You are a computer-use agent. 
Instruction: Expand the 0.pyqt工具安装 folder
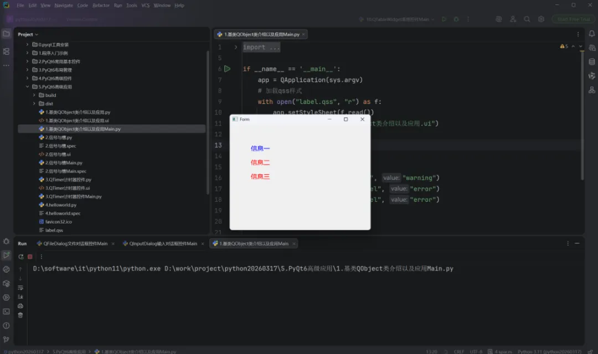[27, 45]
